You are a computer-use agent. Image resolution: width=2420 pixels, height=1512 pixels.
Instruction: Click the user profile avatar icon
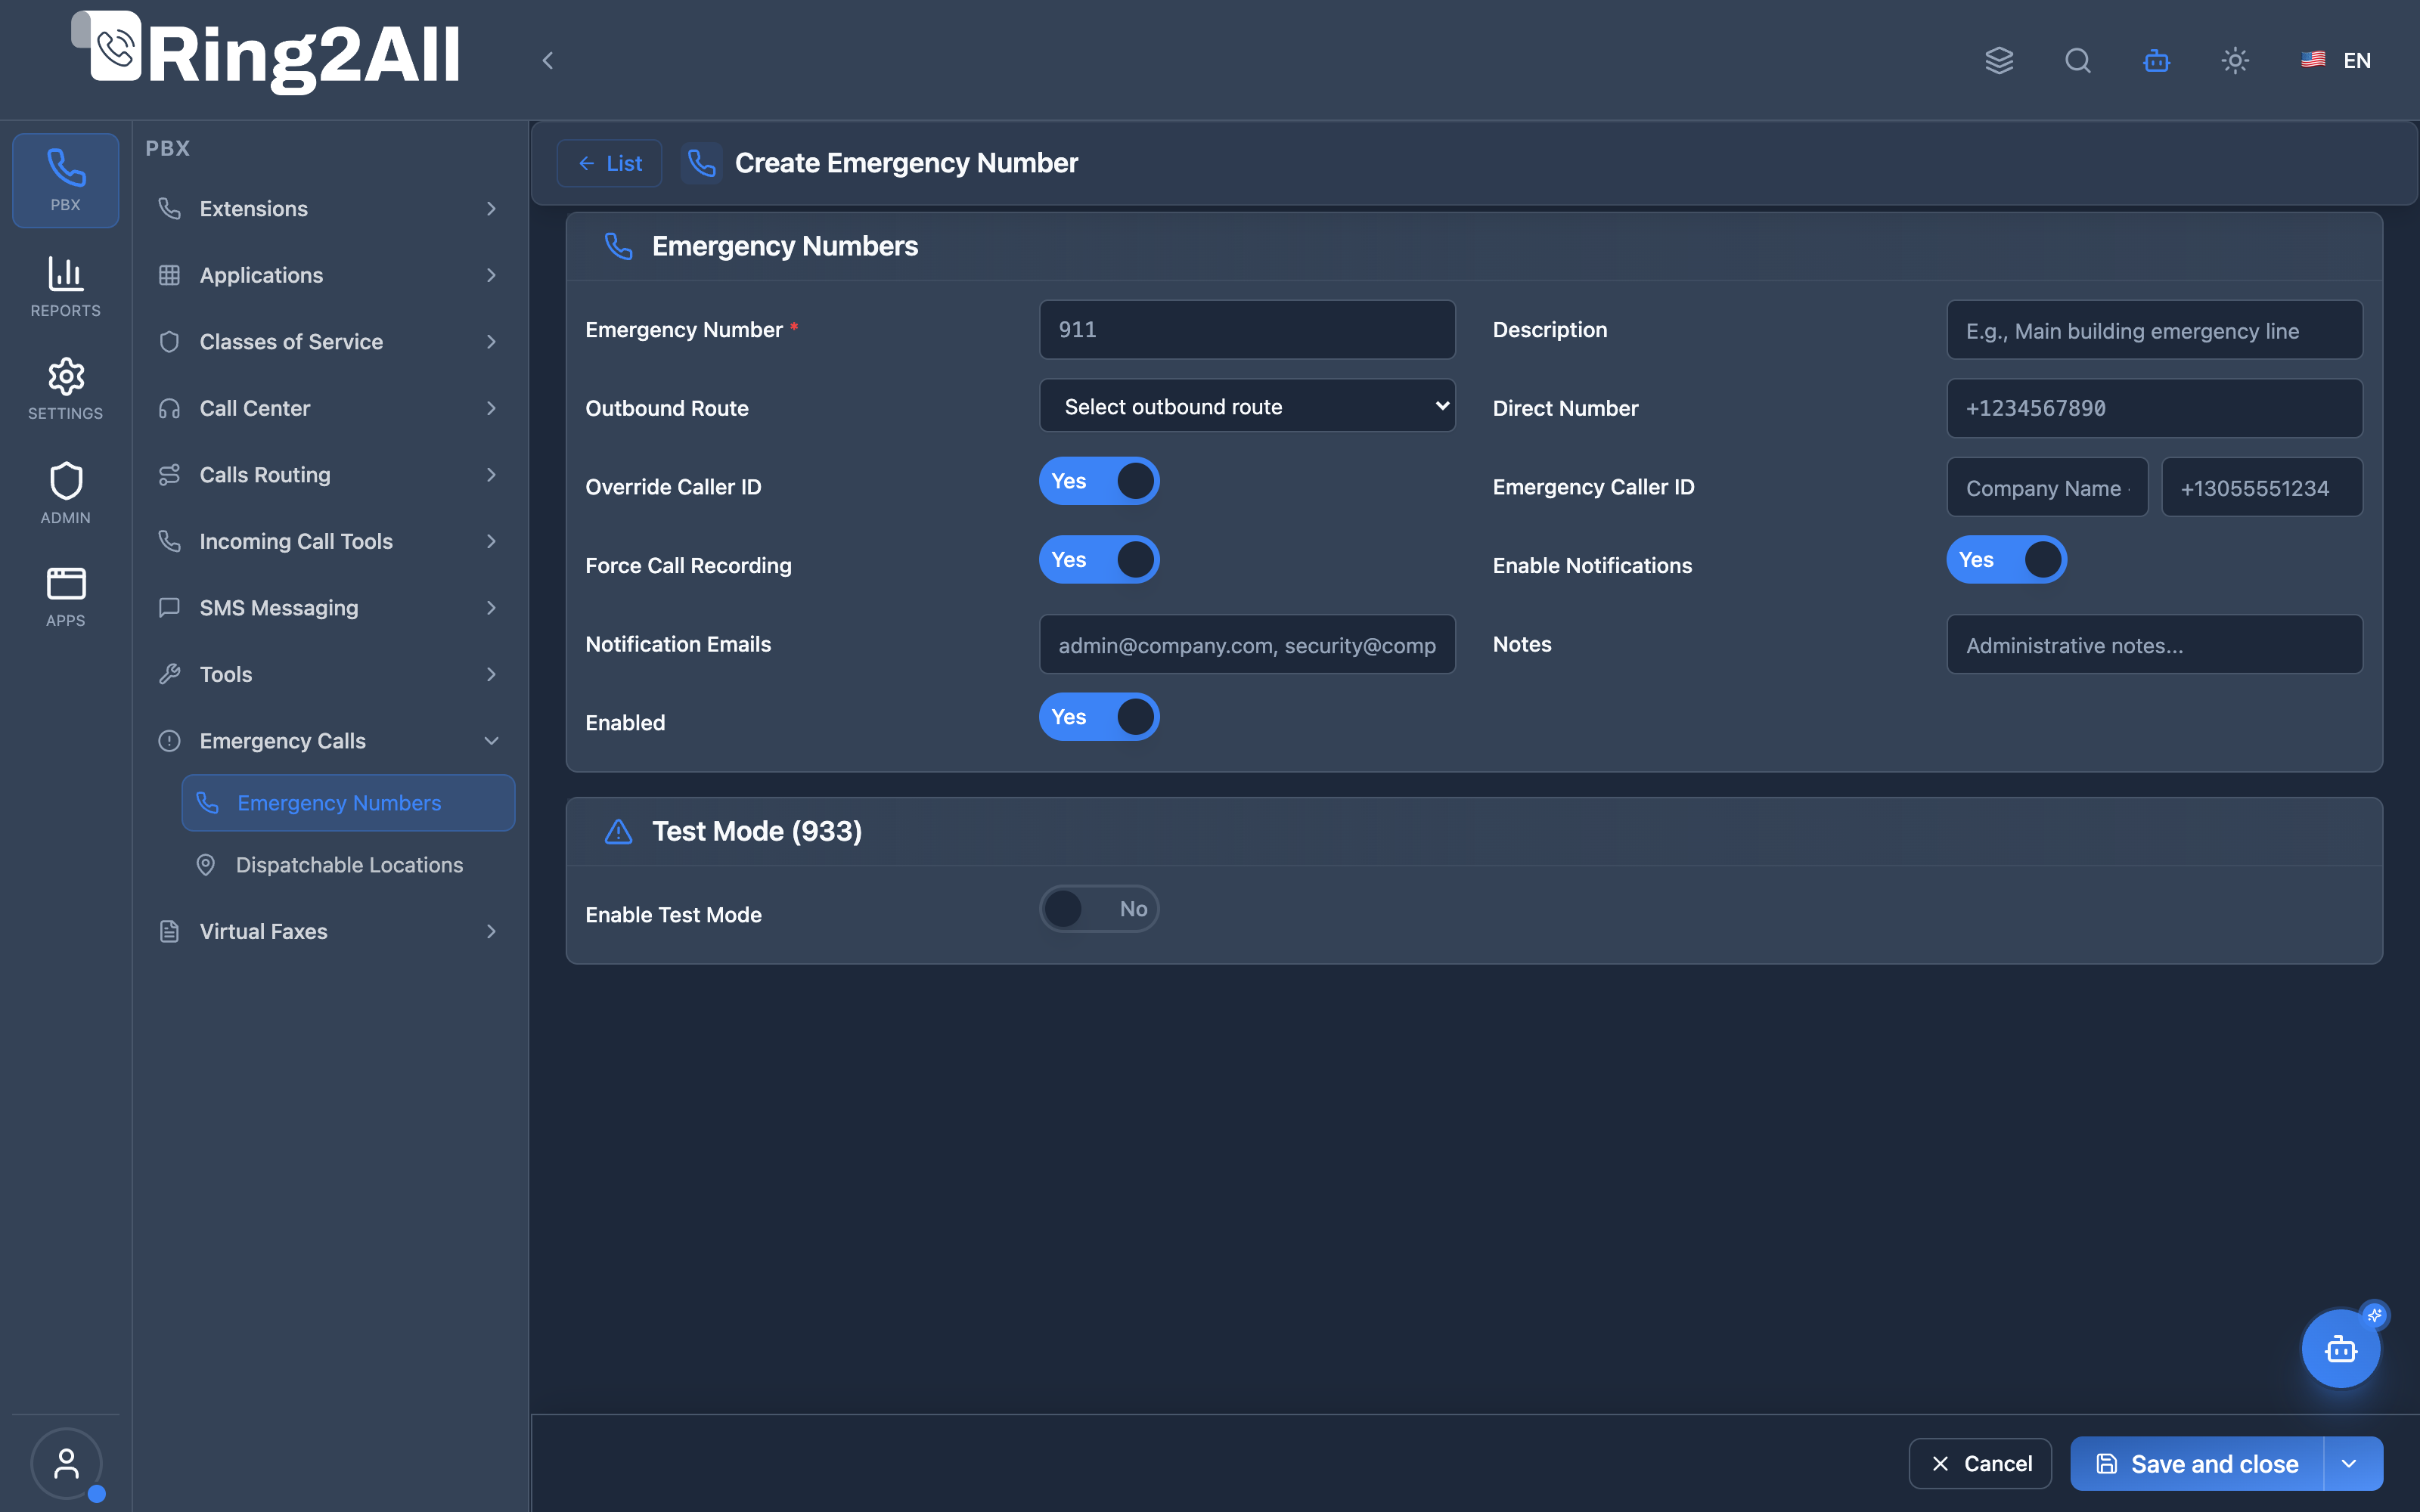[66, 1464]
